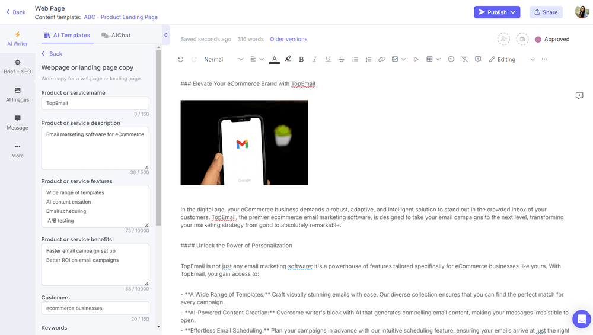Redo the last undone edit
The width and height of the screenshot is (593, 335).
click(x=194, y=59)
